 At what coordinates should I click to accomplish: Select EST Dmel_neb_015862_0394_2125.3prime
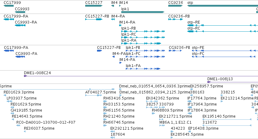click(155, 92)
